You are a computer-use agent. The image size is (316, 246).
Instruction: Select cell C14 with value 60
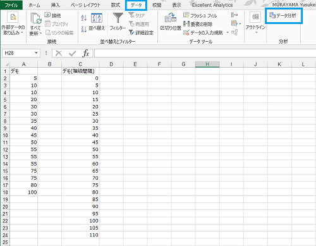pos(80,164)
